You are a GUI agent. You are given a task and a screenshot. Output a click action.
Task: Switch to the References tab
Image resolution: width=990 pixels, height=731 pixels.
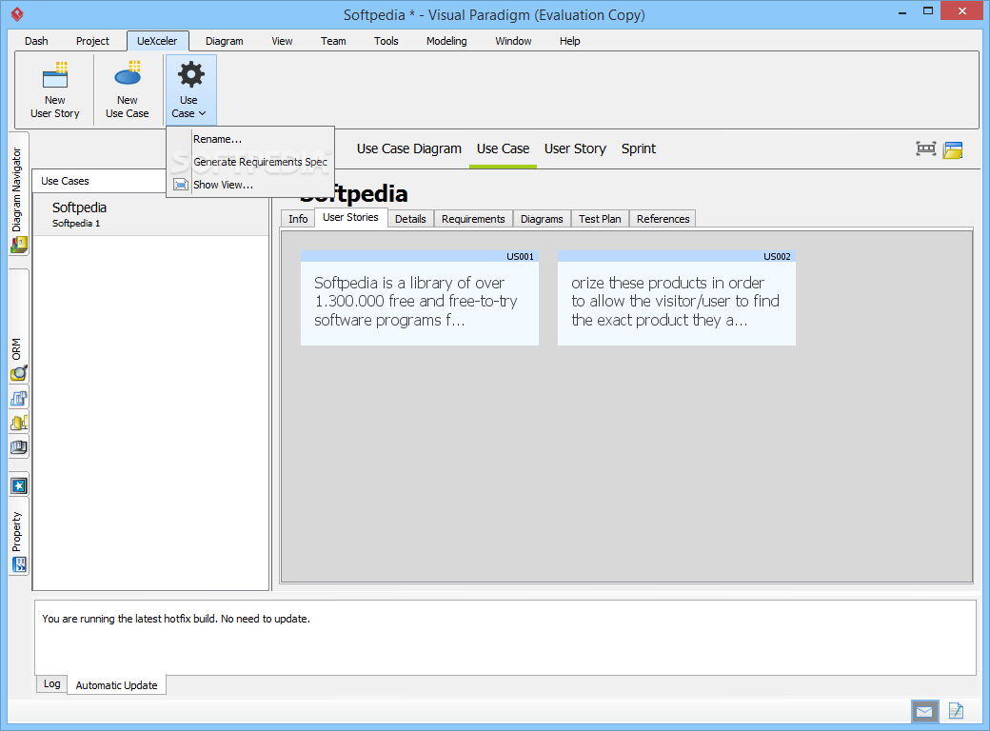[x=663, y=219]
